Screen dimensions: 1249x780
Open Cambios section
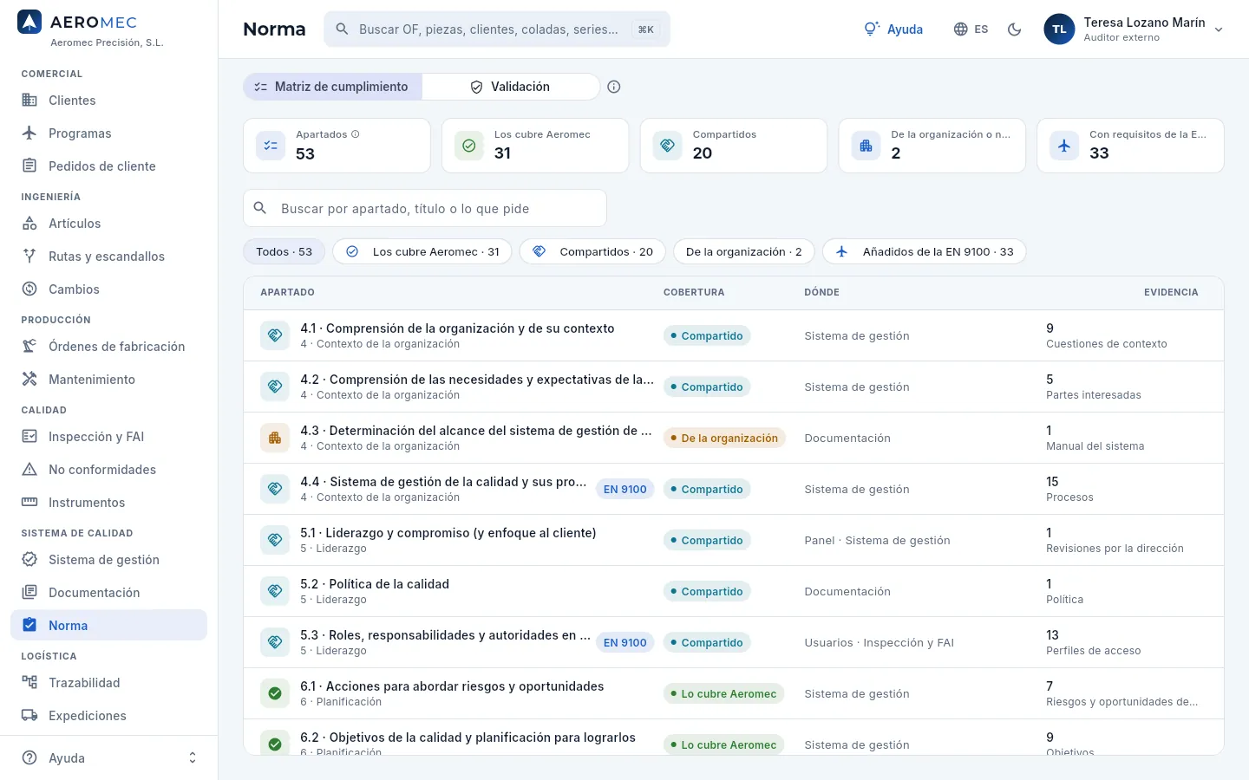click(108, 289)
